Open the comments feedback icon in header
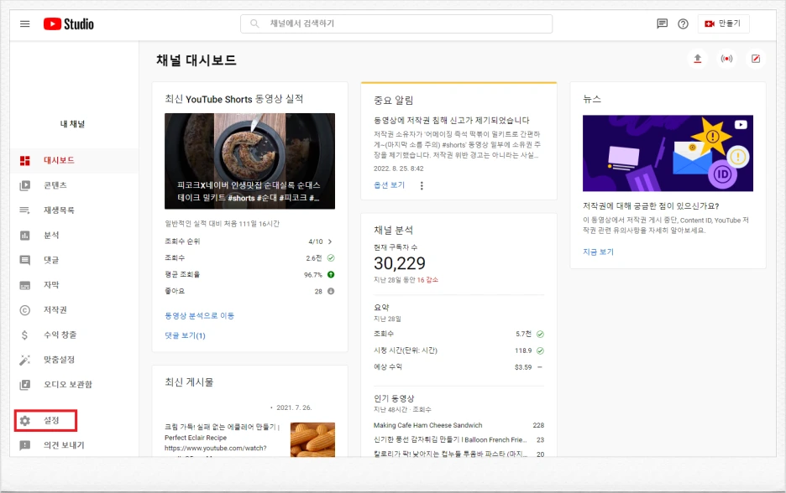 (663, 23)
